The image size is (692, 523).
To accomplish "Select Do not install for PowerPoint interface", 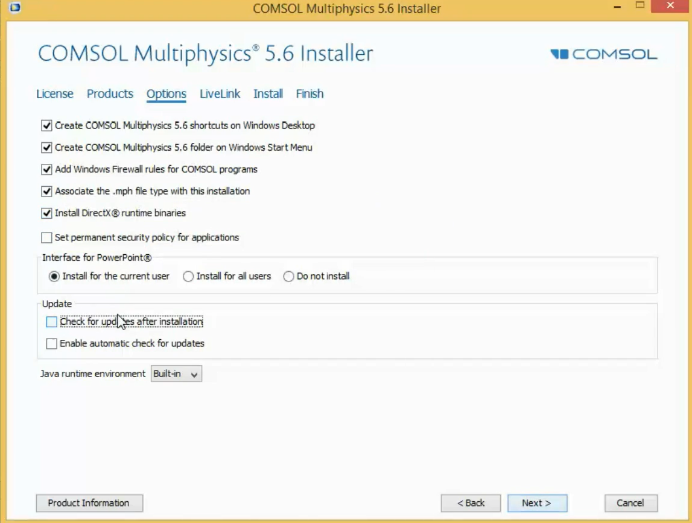I will 288,276.
